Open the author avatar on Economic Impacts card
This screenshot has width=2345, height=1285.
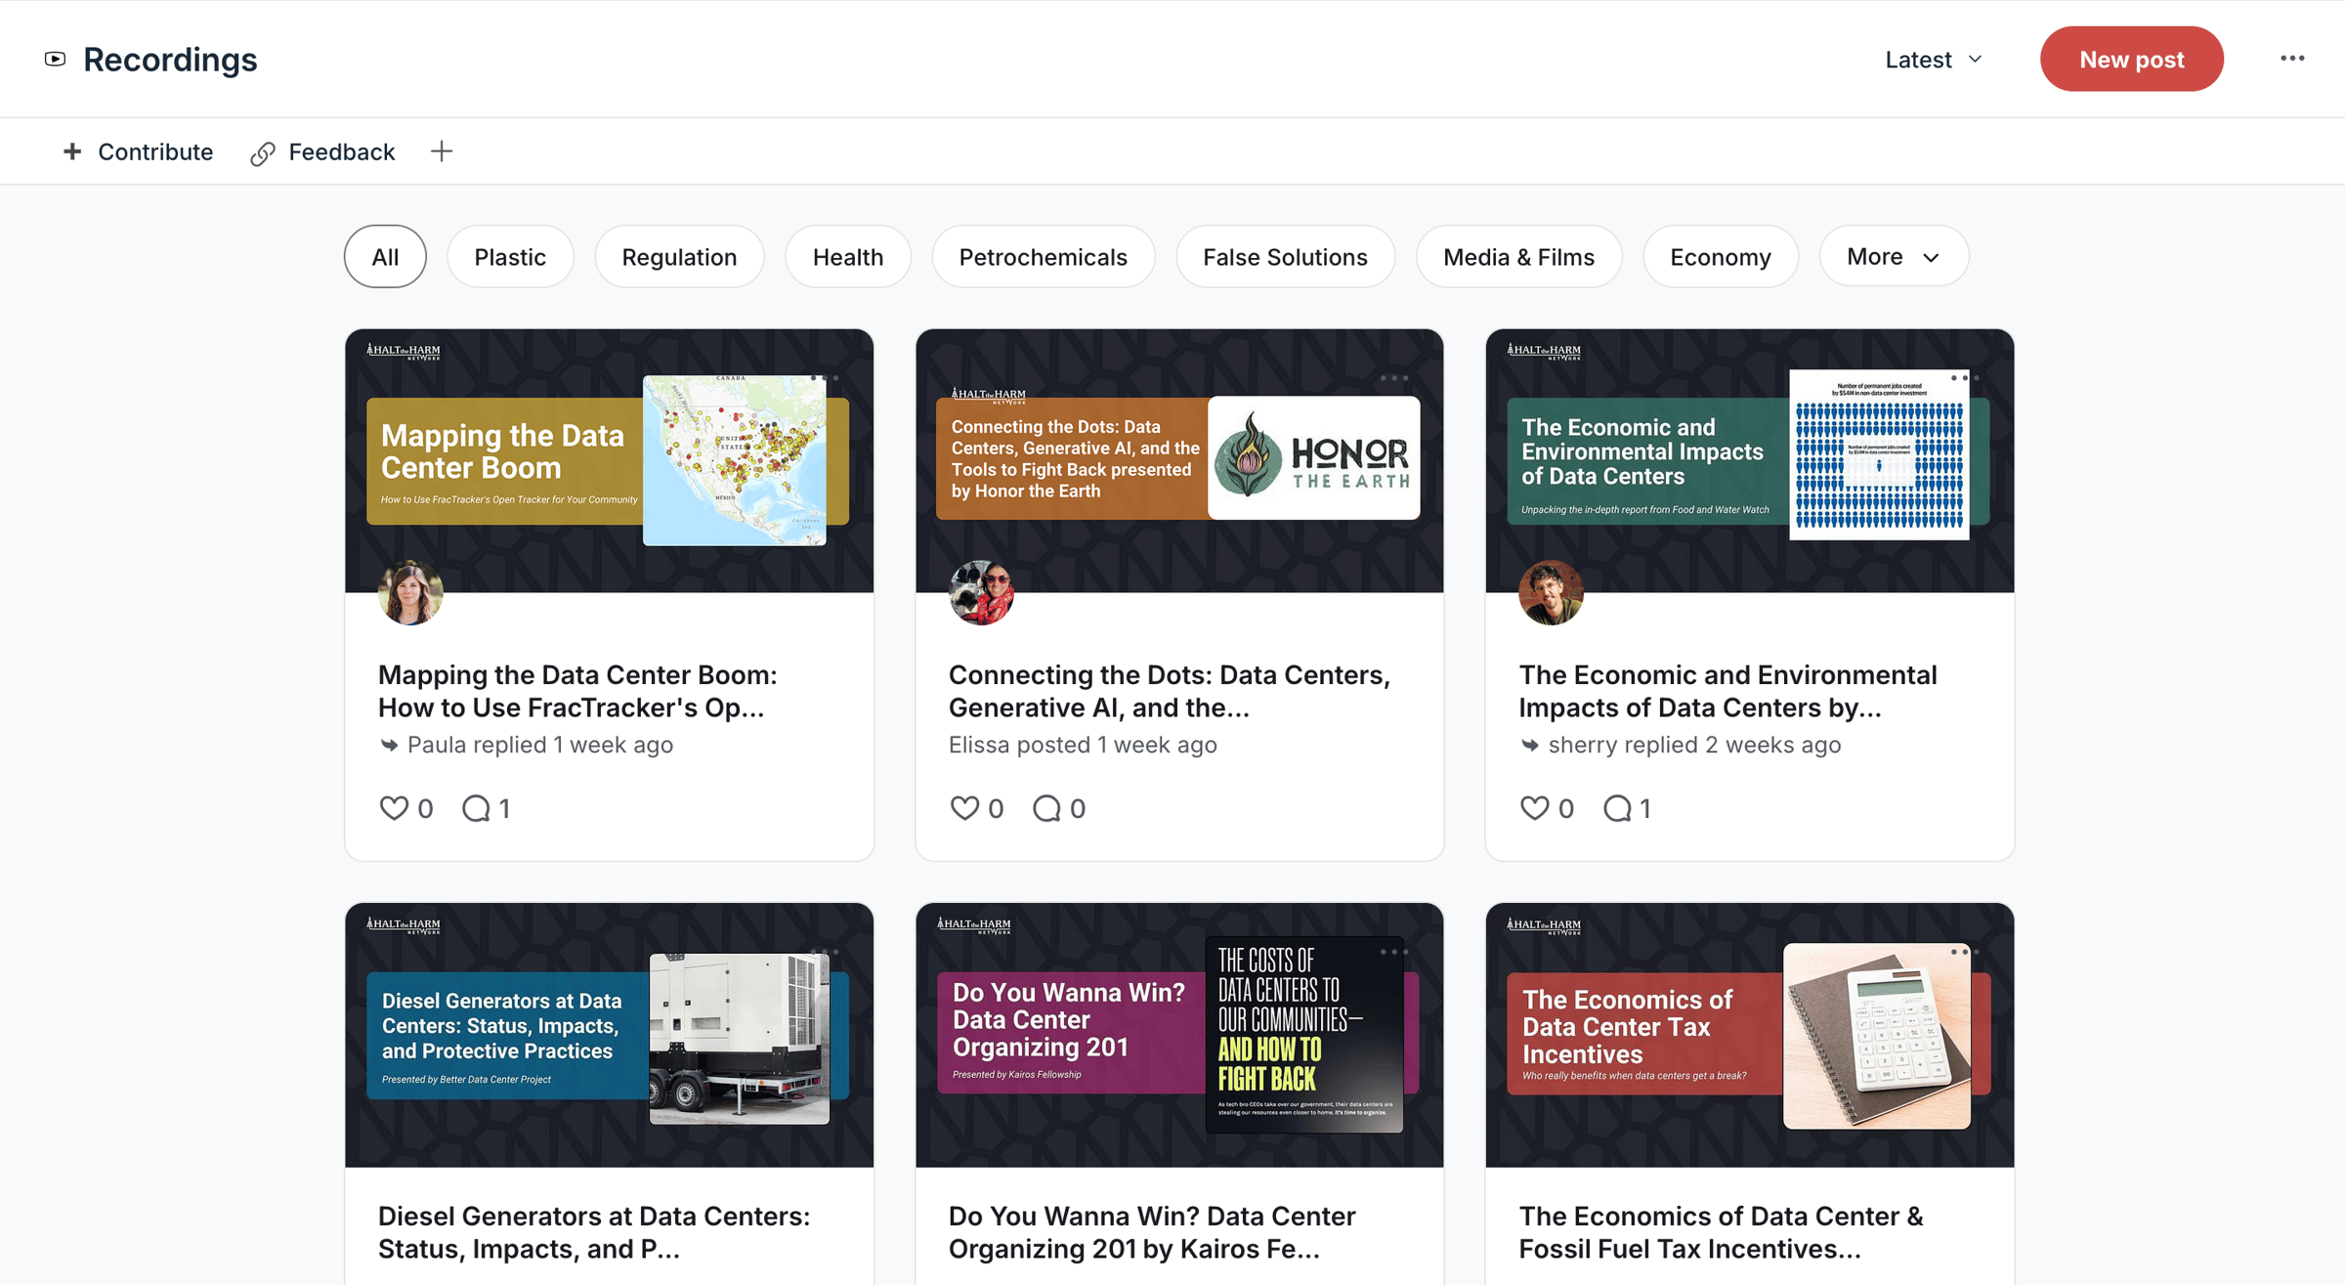[x=1551, y=592]
